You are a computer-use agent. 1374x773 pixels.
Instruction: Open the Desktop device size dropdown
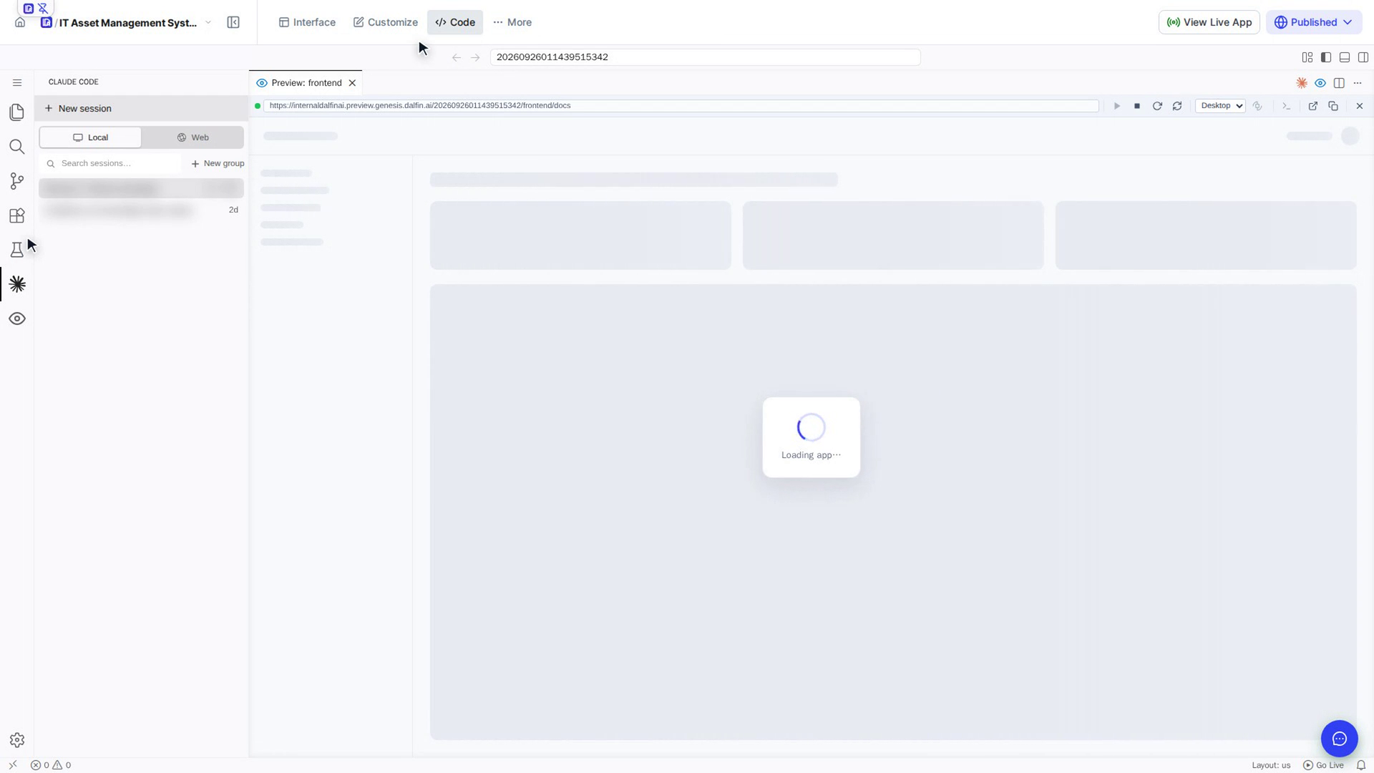click(1221, 106)
